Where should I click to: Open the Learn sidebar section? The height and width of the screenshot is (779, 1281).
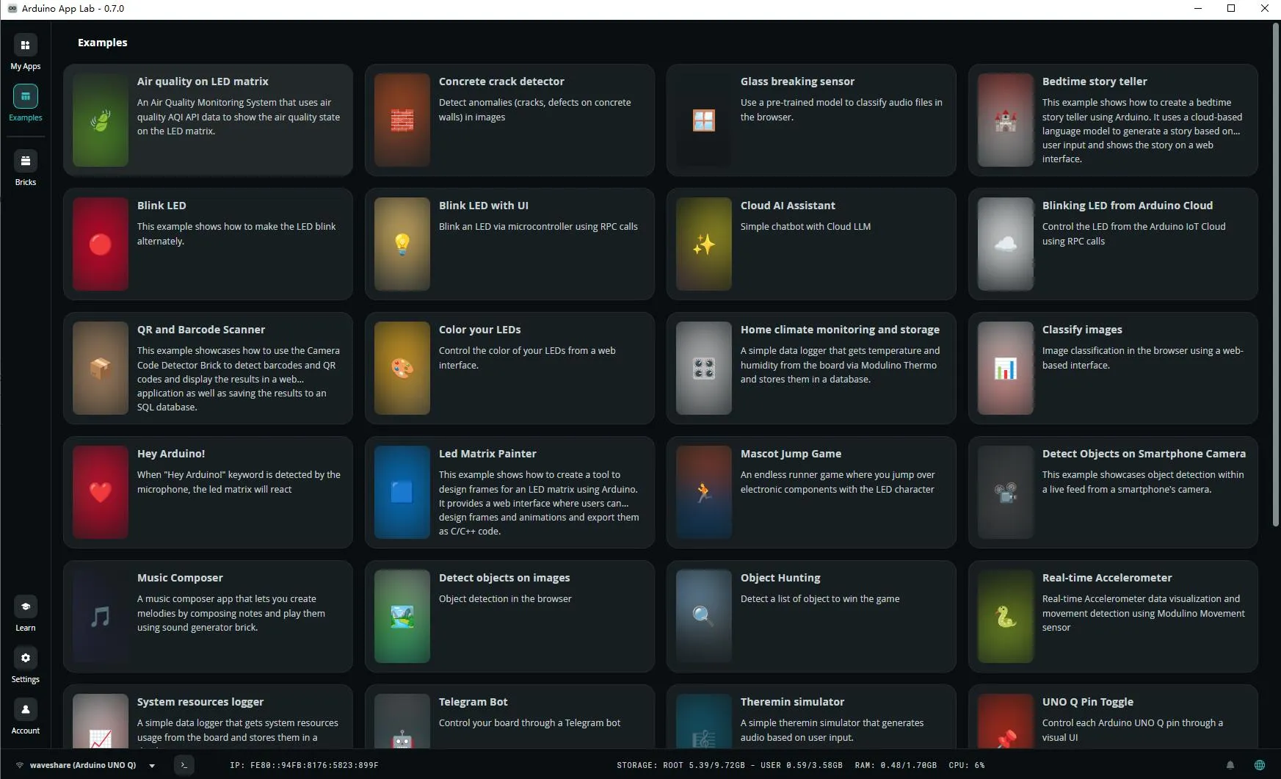[25, 614]
